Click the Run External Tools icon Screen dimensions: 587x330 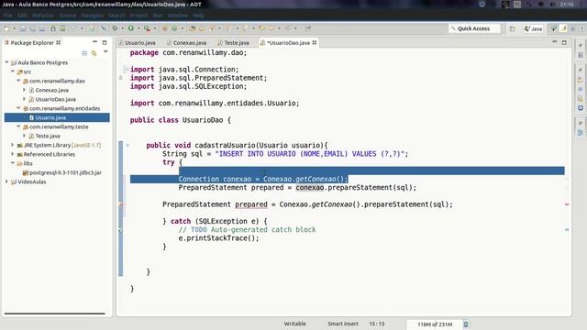(147, 28)
